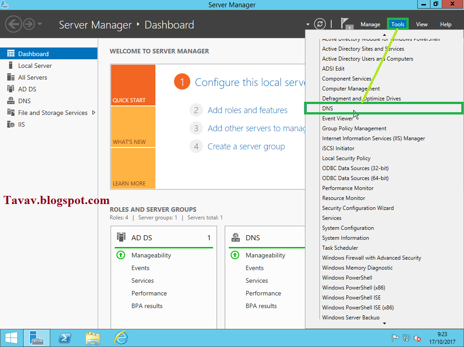Screen dimensions: 464x347
Task: Choose Component Services from Tools menu
Action: click(347, 79)
